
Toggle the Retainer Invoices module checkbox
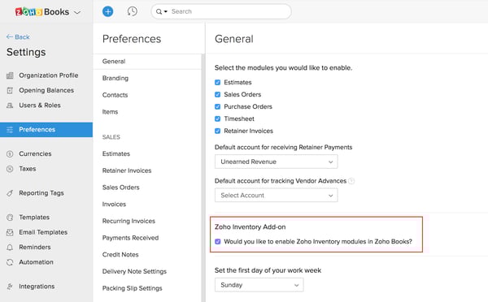point(217,131)
